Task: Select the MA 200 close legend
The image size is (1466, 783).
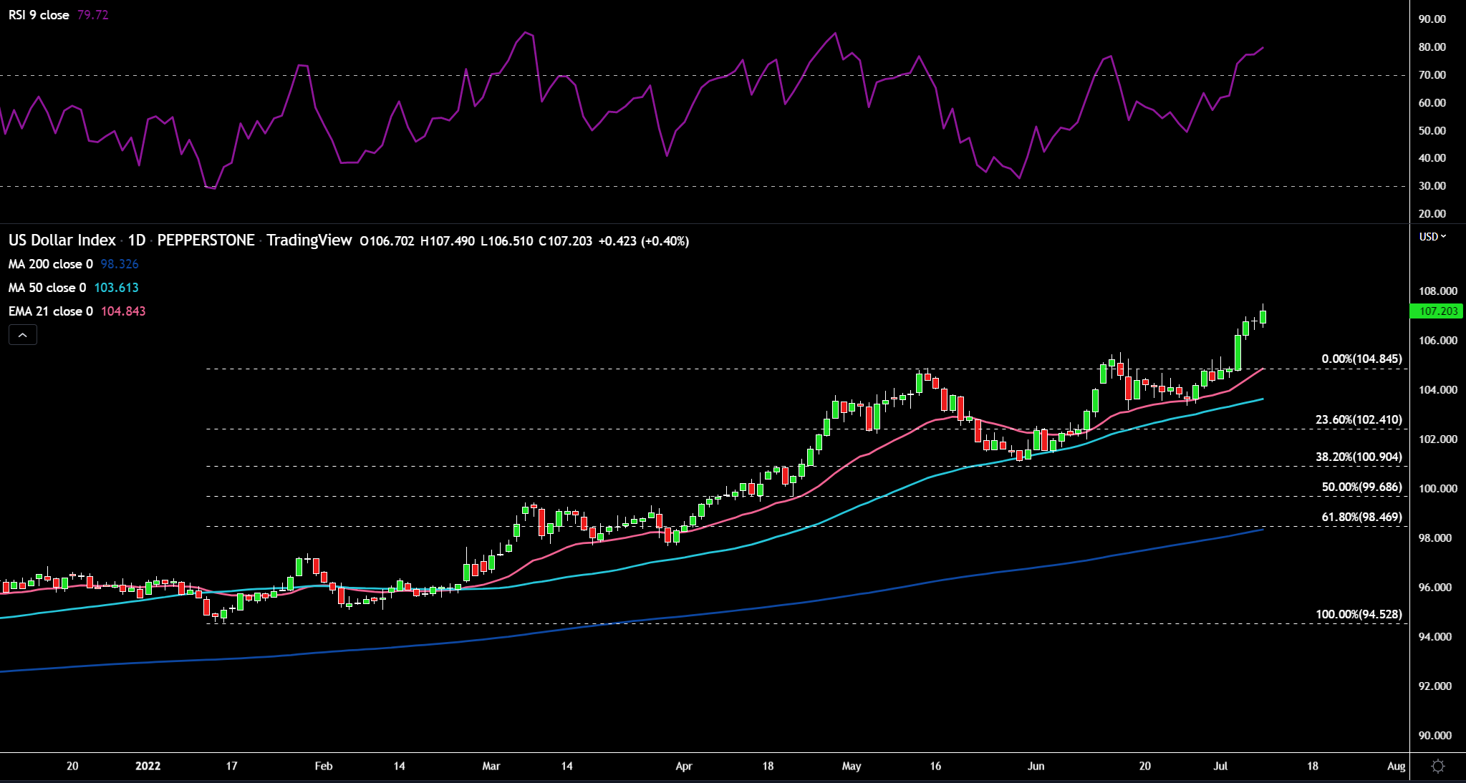Action: coord(50,264)
